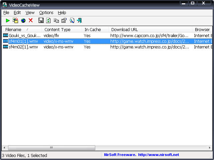Click video/x-ms-wmv cell of sf4m02 row
This screenshot has height=160, width=214.
(59, 47)
